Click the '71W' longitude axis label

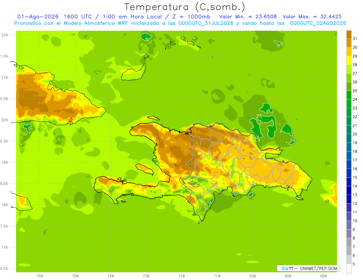pyautogui.click(x=217, y=276)
